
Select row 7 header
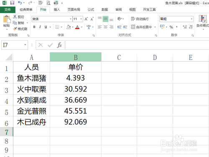(x=6, y=132)
